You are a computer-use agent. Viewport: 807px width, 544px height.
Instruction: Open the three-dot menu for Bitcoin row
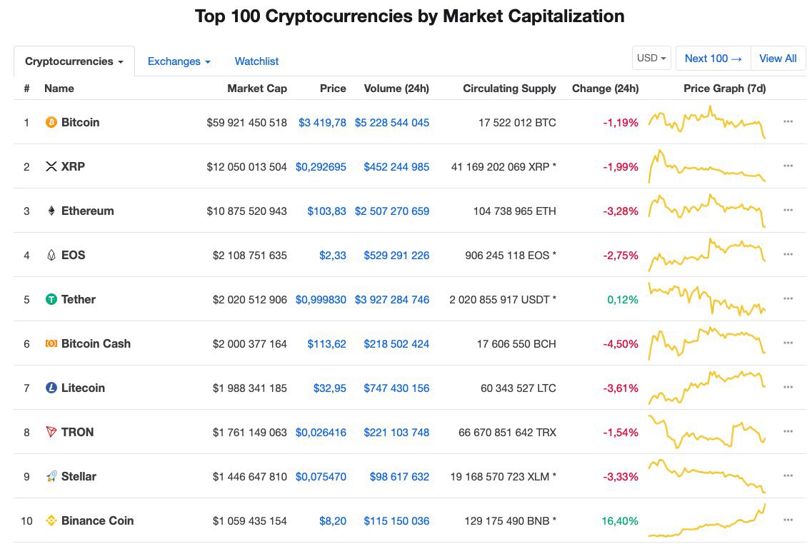(x=788, y=121)
